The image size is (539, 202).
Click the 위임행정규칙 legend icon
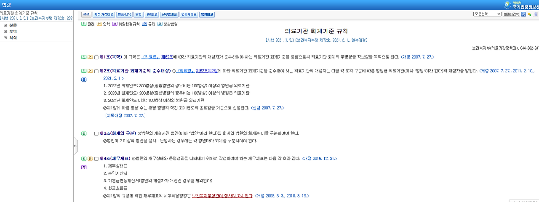click(x=115, y=24)
